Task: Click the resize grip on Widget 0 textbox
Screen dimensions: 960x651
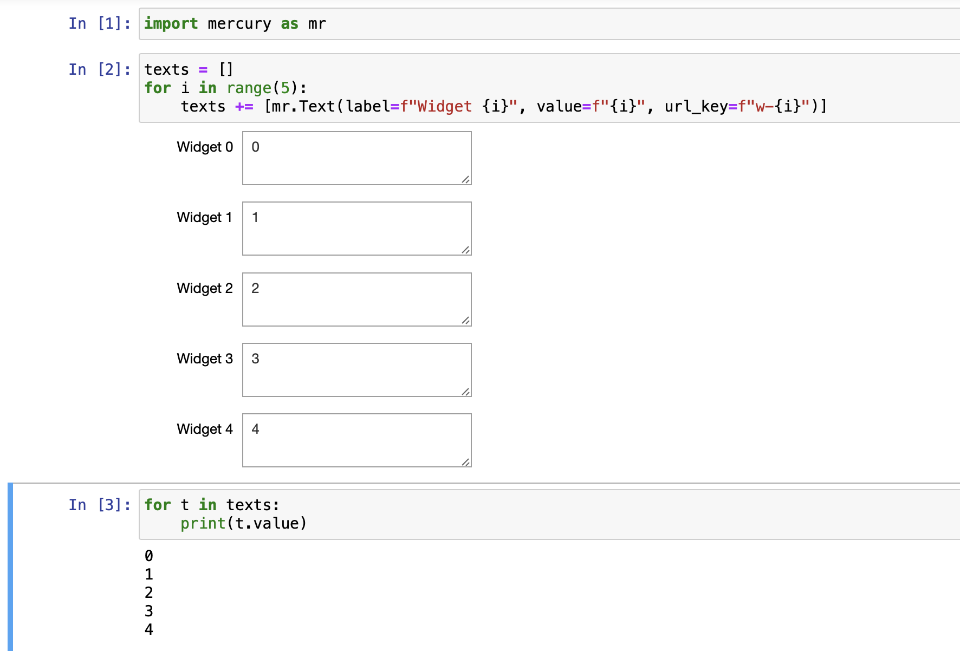Action: point(466,180)
